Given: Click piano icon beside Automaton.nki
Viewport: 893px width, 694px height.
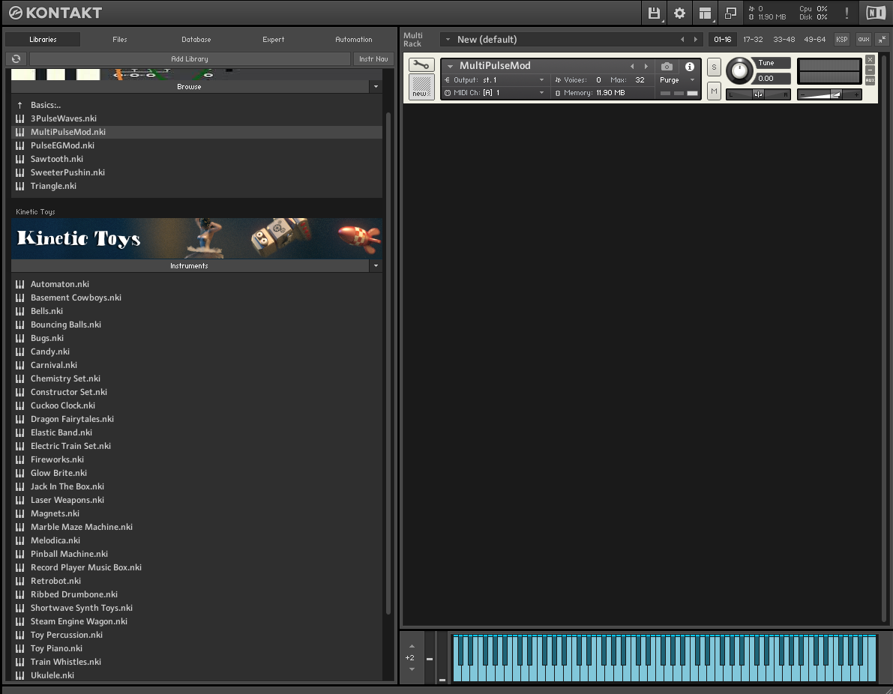Looking at the screenshot, I should coord(20,284).
